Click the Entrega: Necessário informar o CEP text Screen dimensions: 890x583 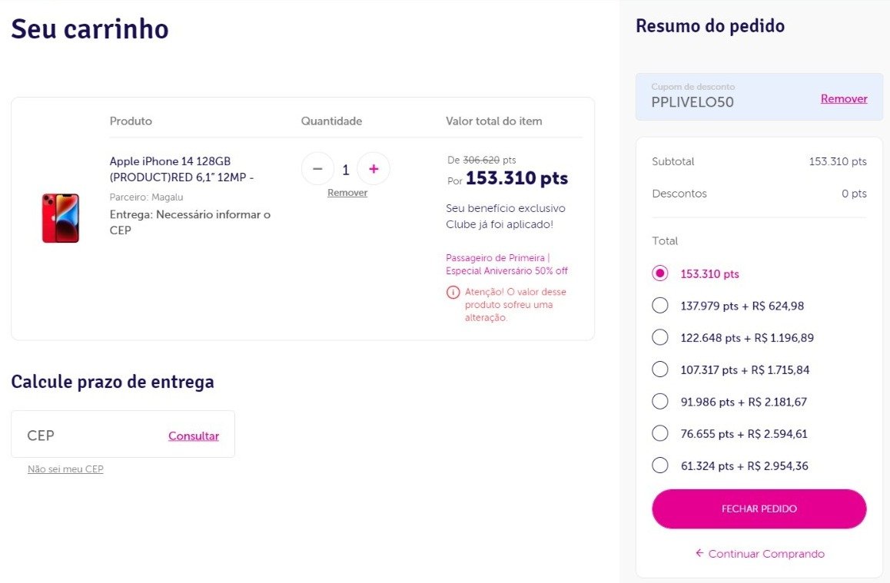click(x=190, y=222)
